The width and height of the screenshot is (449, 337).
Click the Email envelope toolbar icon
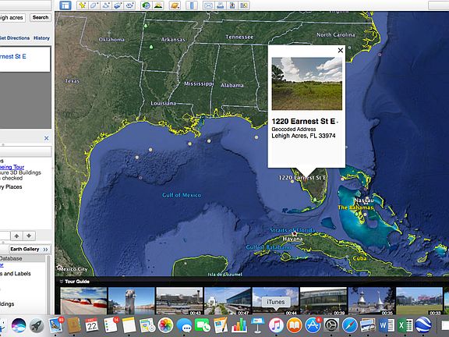pos(208,5)
